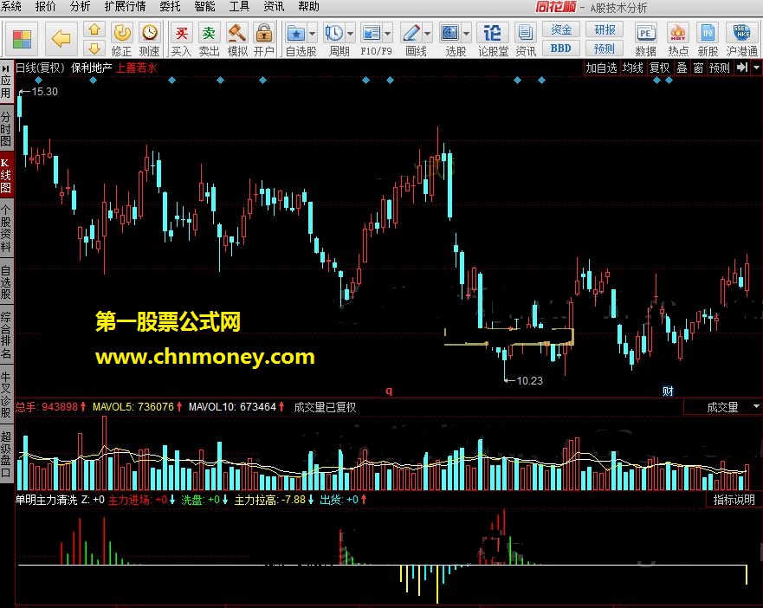The image size is (763, 608).
Task: Toggle 均线 moving averages
Action: click(633, 68)
